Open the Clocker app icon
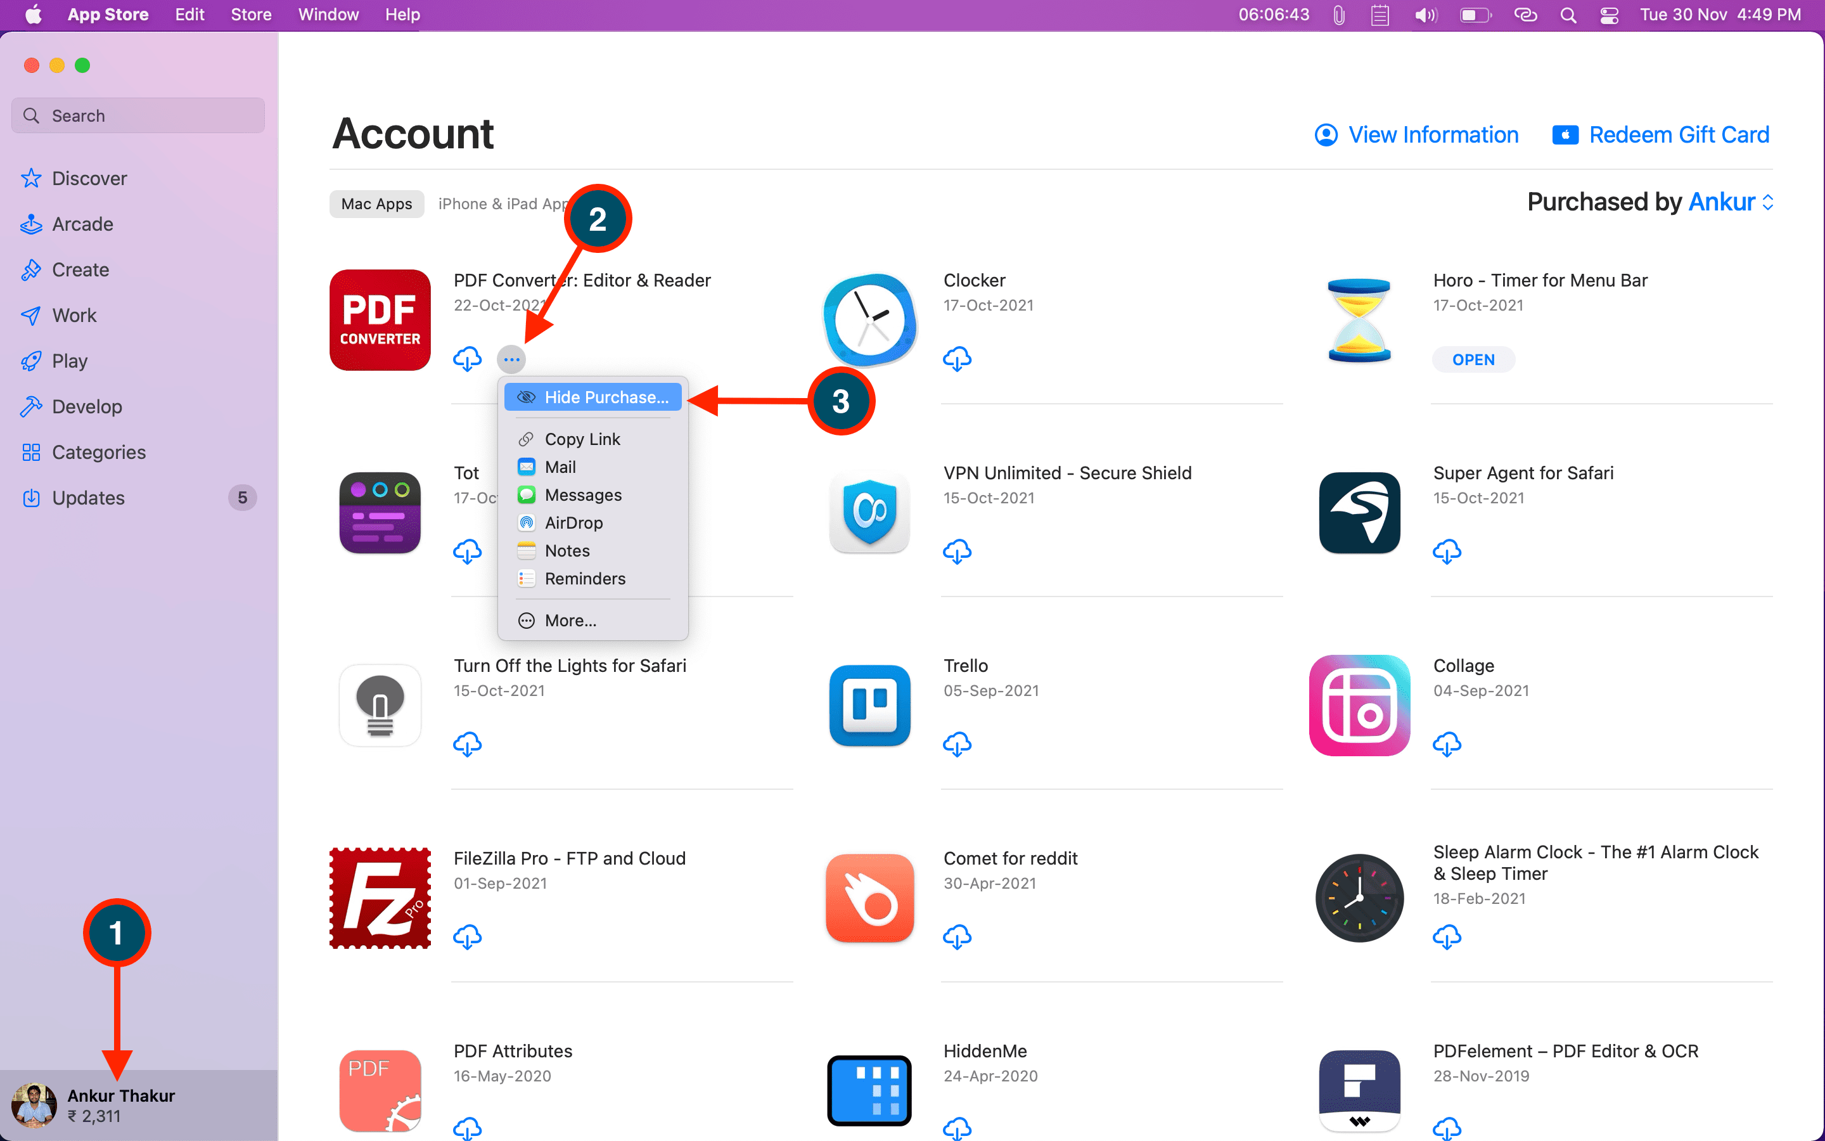1825x1141 pixels. point(869,320)
